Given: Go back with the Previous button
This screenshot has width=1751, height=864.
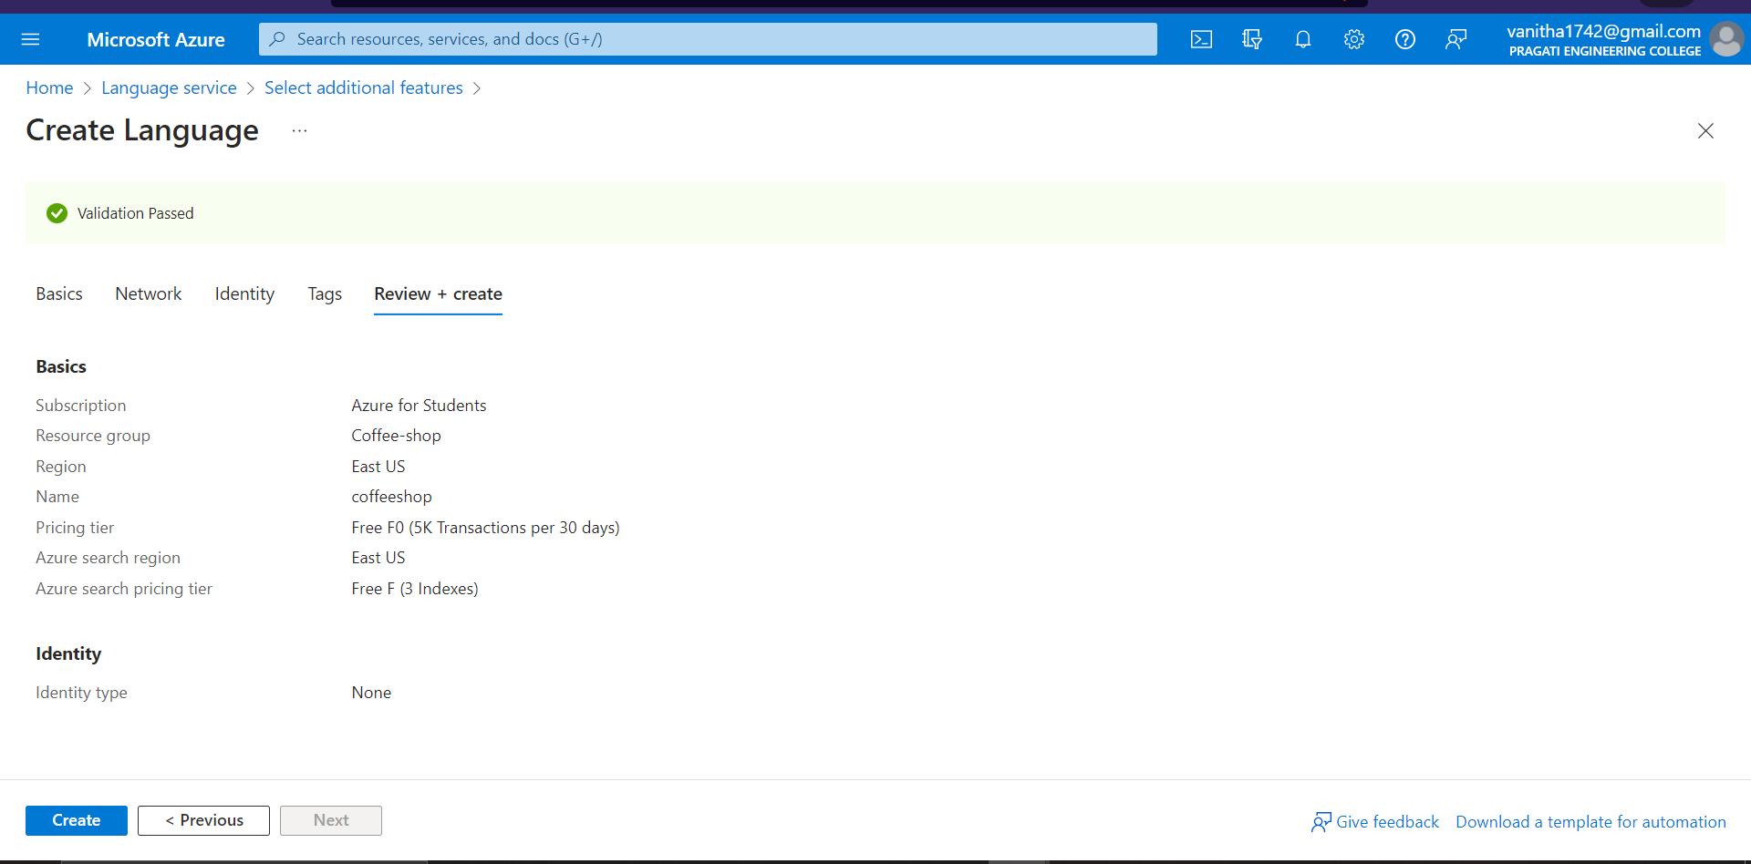Looking at the screenshot, I should (x=203, y=820).
